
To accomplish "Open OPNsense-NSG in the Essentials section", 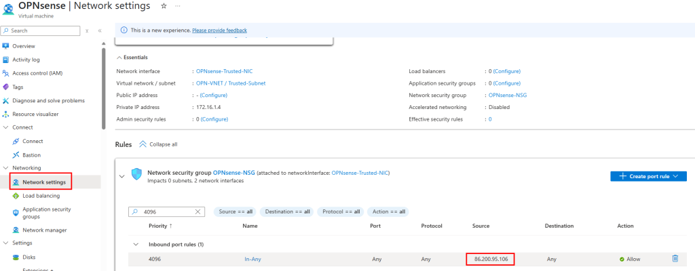I will pos(508,96).
